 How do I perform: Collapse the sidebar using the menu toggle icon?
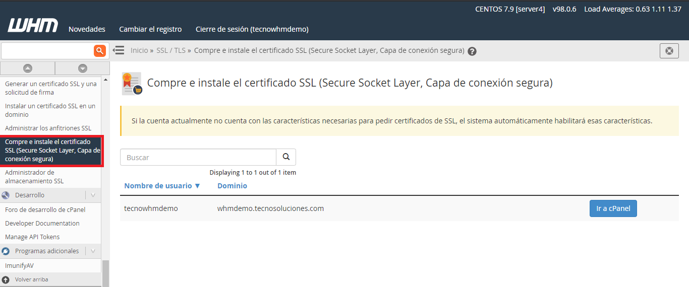coord(119,50)
